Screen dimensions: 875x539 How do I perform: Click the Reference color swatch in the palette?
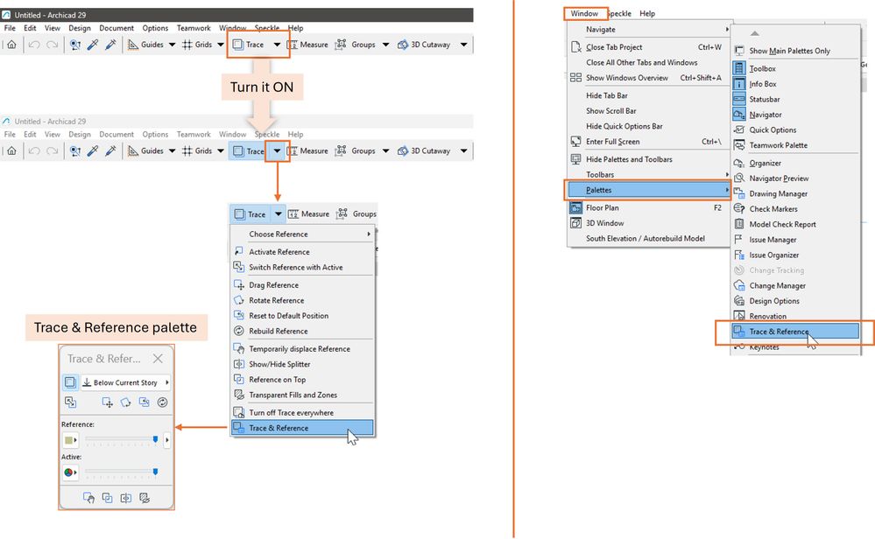70,440
